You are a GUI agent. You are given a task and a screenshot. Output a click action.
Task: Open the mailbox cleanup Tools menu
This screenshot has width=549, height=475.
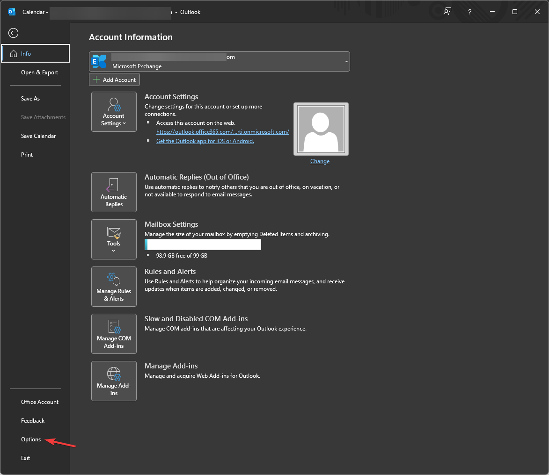click(114, 239)
